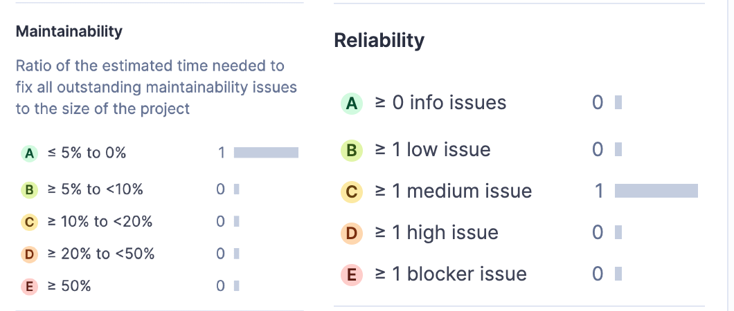This screenshot has height=311, width=734.
Task: Select '≥ 0 info issues' reliability filter
Action: click(440, 104)
